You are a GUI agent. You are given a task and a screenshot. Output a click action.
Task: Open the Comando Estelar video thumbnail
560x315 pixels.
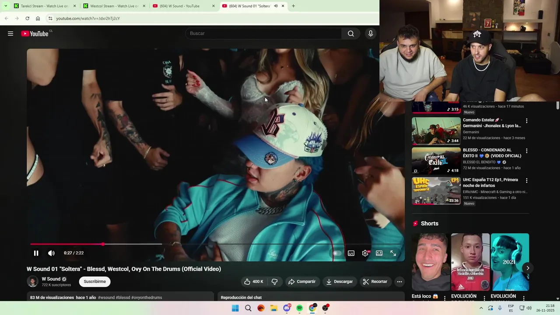[436, 131]
